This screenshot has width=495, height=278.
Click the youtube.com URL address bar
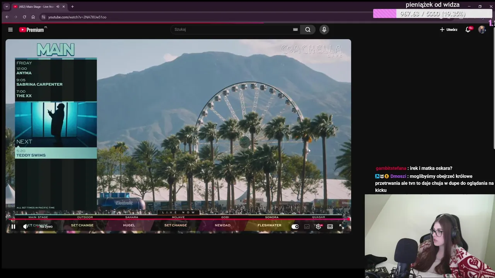point(77,17)
